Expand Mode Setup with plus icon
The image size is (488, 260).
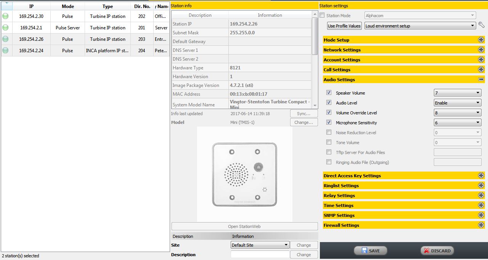coord(481,40)
